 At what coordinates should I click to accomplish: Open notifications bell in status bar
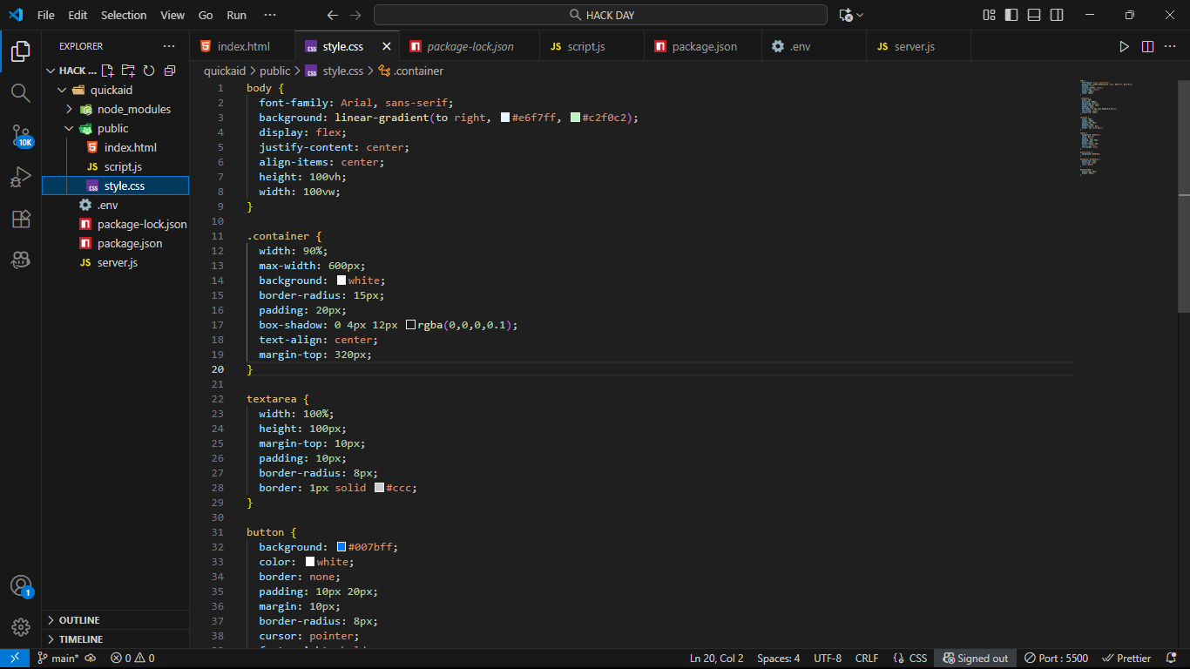point(1171,659)
